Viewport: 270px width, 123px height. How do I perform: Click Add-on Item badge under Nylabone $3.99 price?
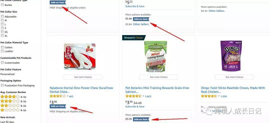click(x=58, y=106)
